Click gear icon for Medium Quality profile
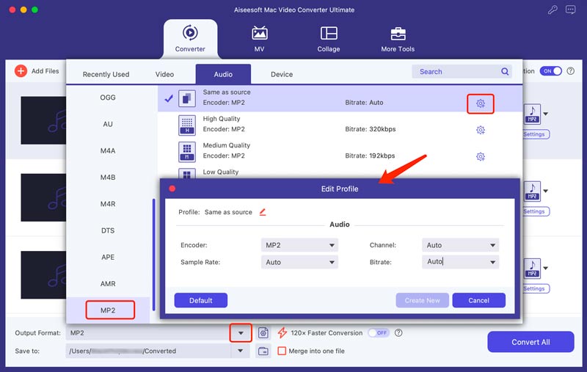587x372 pixels. coord(481,156)
